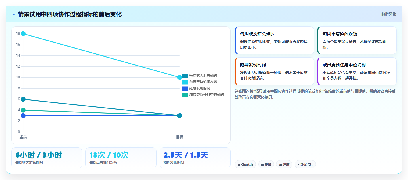Click the cyan data point at value 10
The image size is (408, 180).
tap(180, 77)
